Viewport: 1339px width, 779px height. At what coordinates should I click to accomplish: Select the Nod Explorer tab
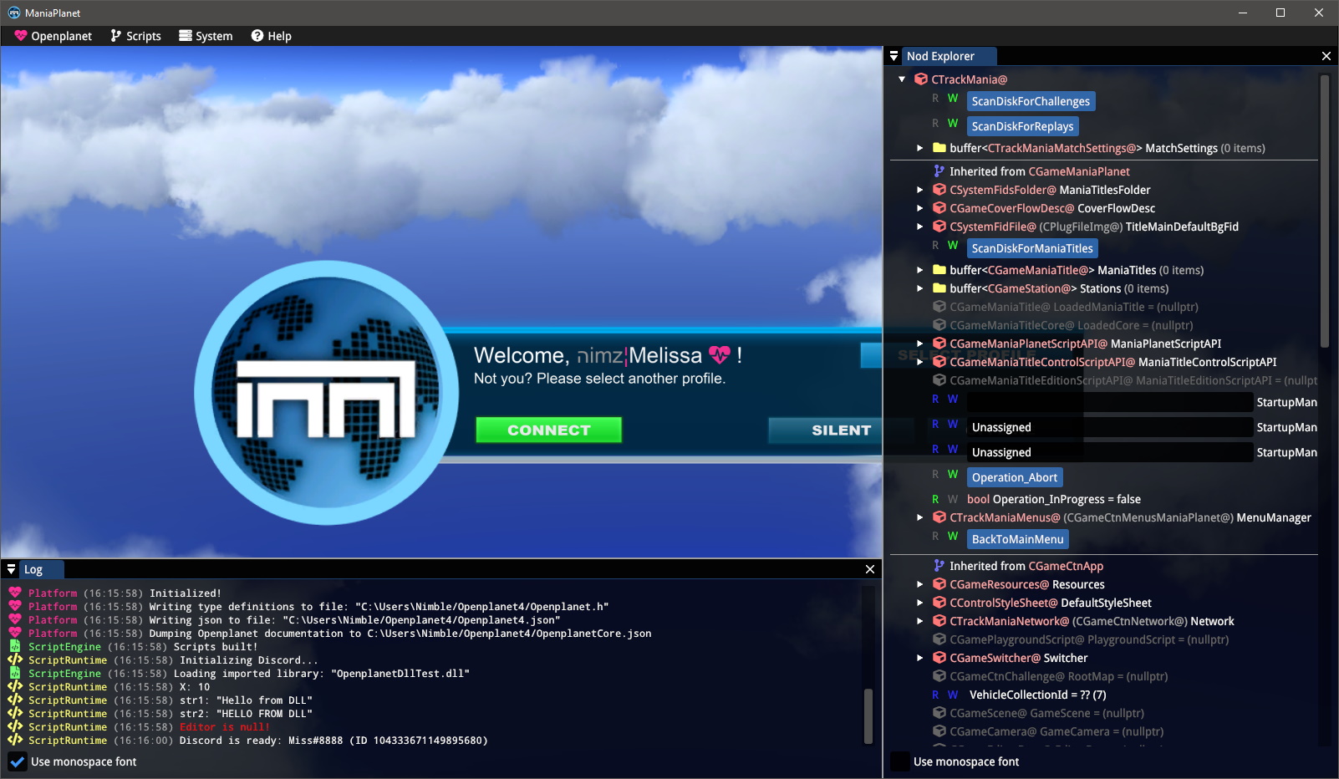tap(949, 56)
